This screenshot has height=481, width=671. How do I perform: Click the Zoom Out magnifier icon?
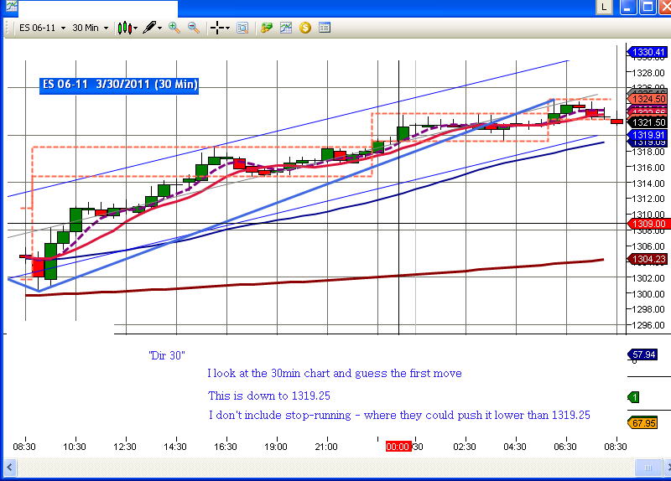coord(194,28)
